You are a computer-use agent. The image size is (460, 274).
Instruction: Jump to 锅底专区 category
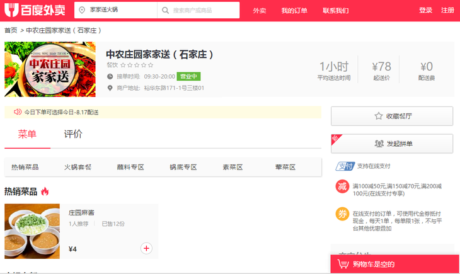183,167
